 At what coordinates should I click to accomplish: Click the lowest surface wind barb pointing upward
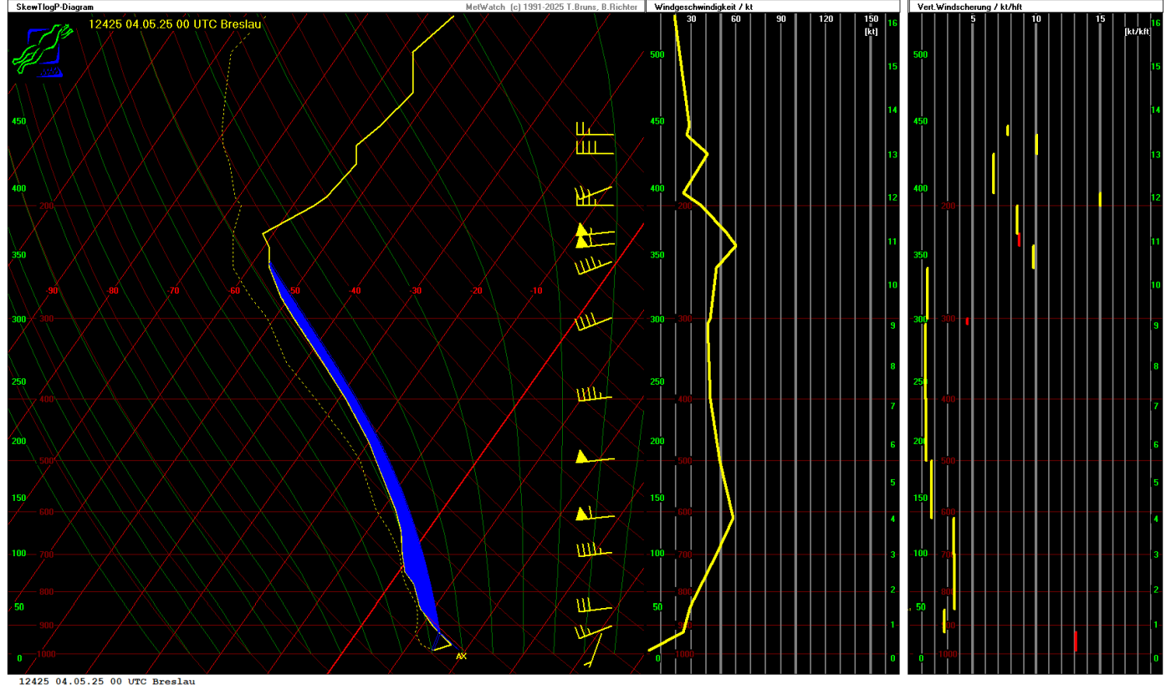pyautogui.click(x=593, y=651)
